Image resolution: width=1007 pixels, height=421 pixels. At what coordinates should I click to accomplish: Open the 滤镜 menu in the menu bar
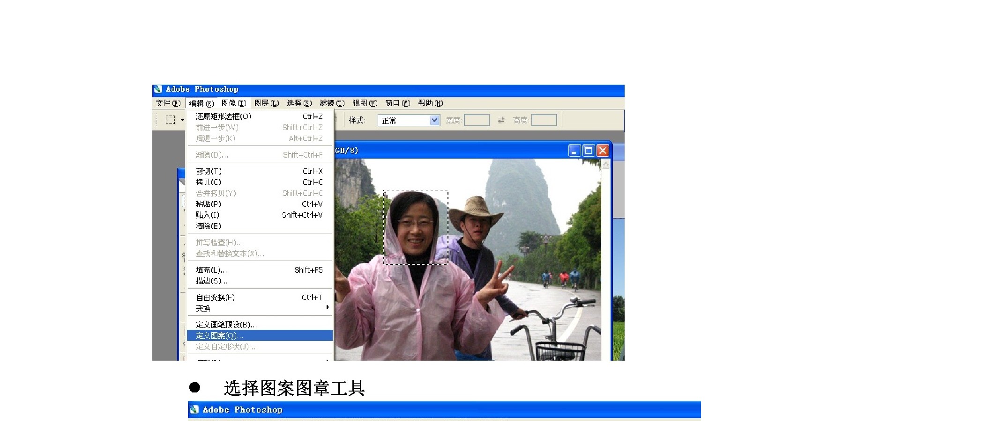coord(332,103)
